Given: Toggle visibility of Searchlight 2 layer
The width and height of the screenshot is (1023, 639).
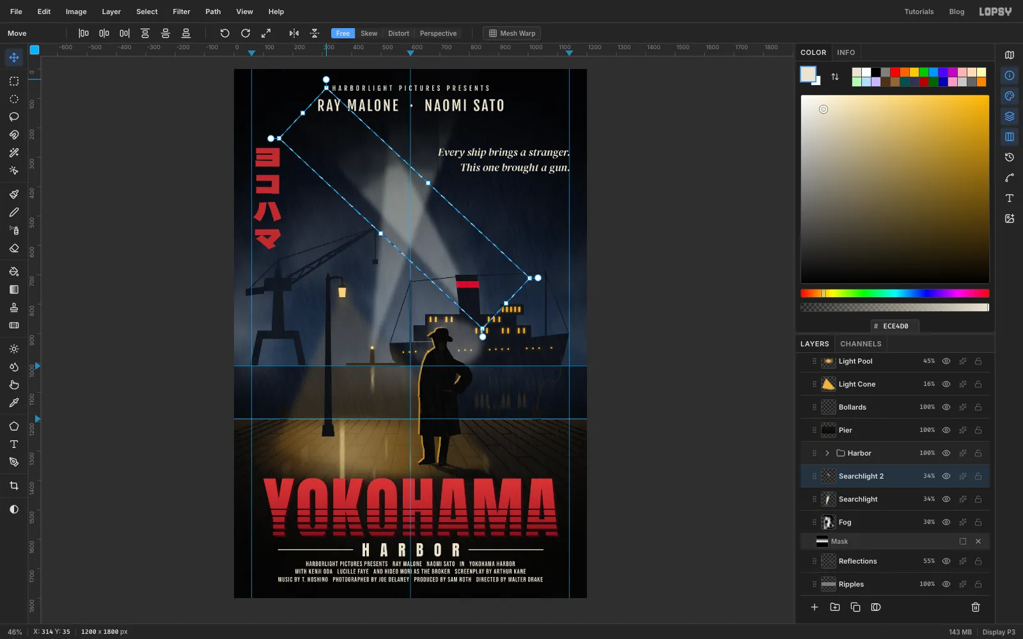Looking at the screenshot, I should pyautogui.click(x=946, y=476).
